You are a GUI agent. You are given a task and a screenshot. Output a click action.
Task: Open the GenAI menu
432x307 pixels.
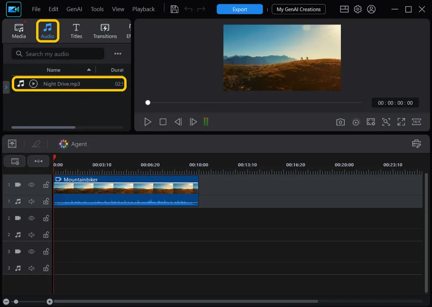74,9
